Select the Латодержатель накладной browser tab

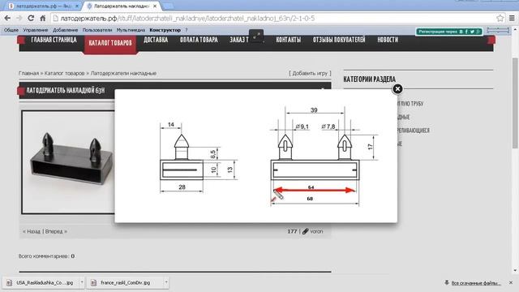pos(122,6)
